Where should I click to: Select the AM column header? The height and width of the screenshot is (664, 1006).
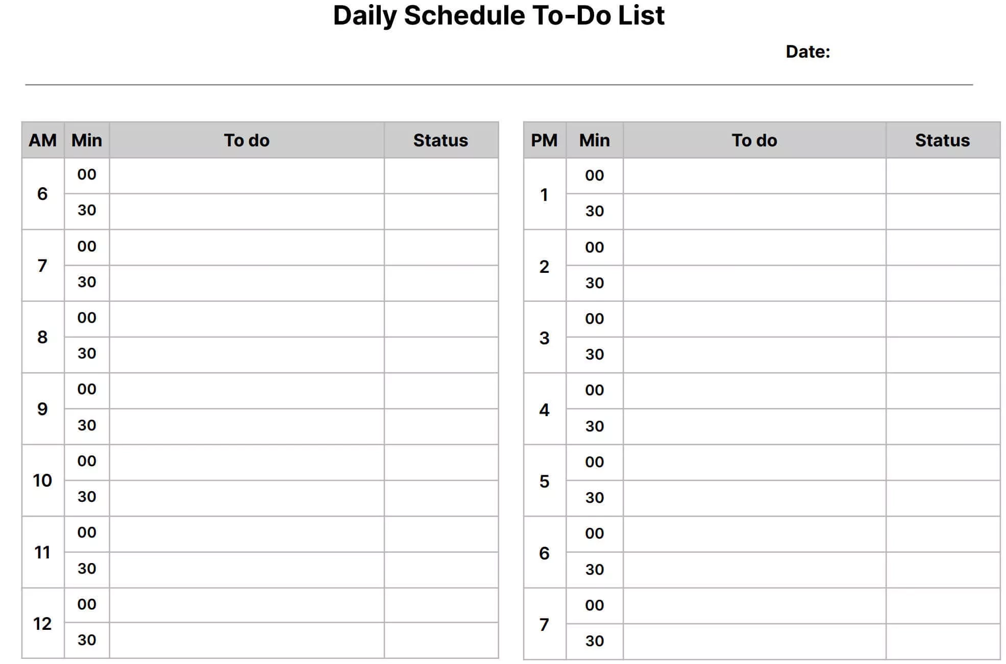point(43,140)
